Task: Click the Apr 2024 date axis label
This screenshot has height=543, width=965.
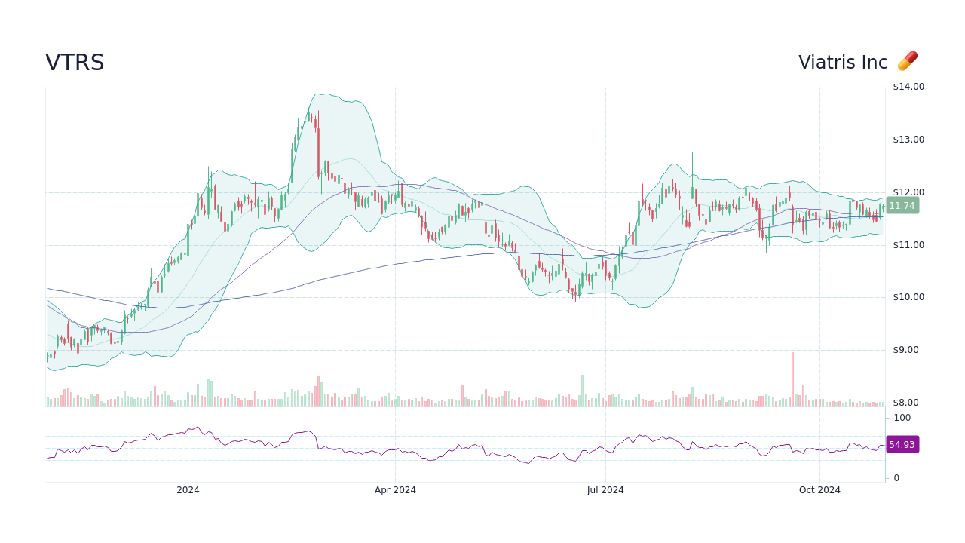Action: pos(395,490)
